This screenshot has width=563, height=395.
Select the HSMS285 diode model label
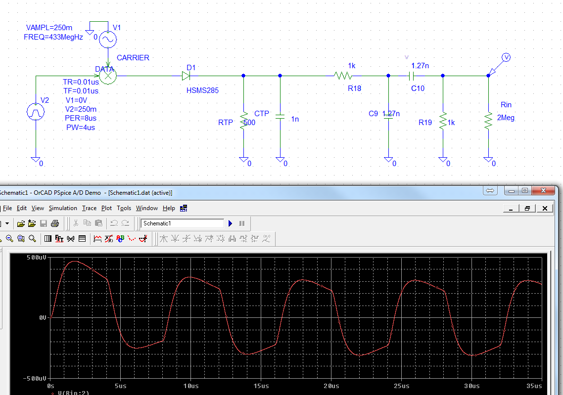click(x=202, y=90)
